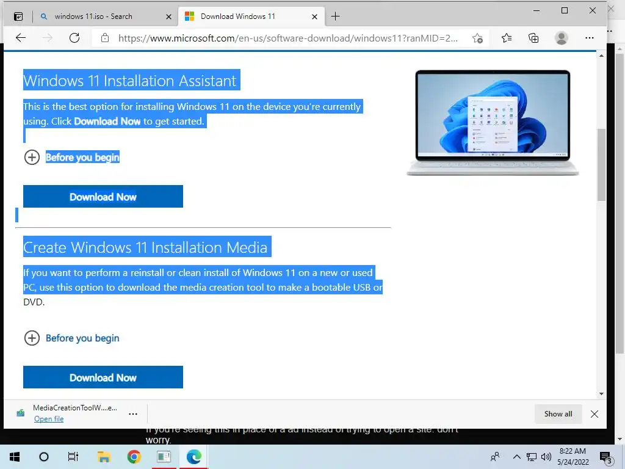Open Collections panel
This screenshot has width=625, height=469.
533,38
